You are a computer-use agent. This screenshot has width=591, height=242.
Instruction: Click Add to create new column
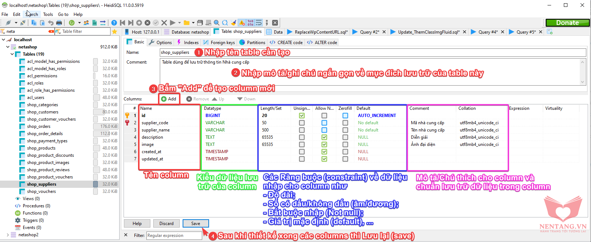pyautogui.click(x=169, y=99)
